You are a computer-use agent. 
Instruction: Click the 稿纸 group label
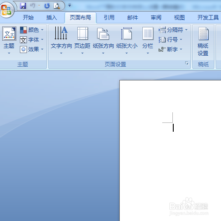pyautogui.click(x=203, y=65)
